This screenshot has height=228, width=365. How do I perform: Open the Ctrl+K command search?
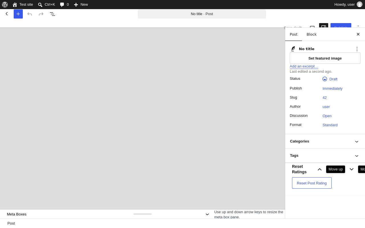[46, 5]
